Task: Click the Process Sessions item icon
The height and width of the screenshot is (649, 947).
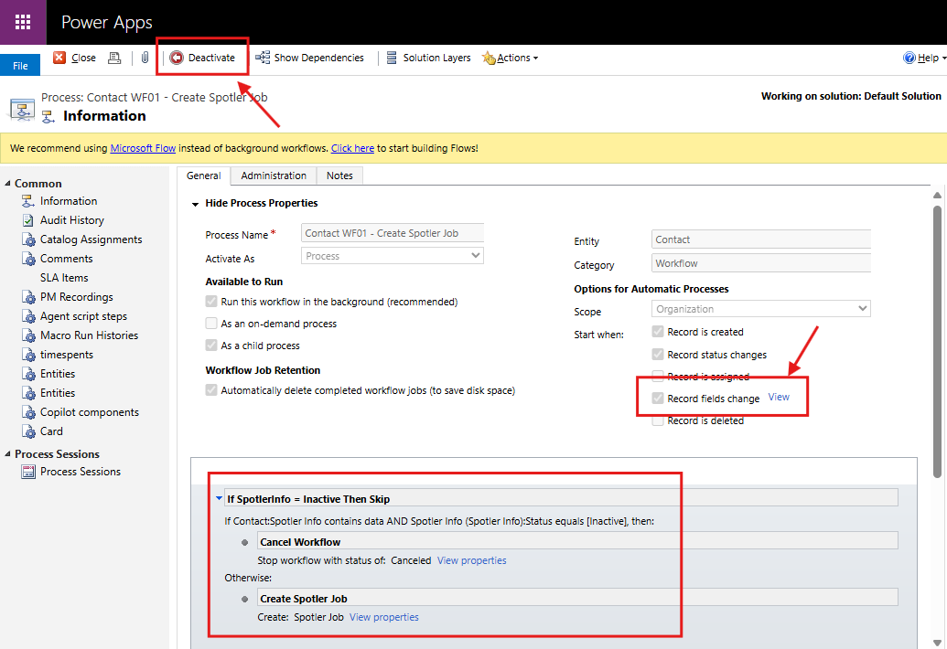Action: tap(28, 472)
